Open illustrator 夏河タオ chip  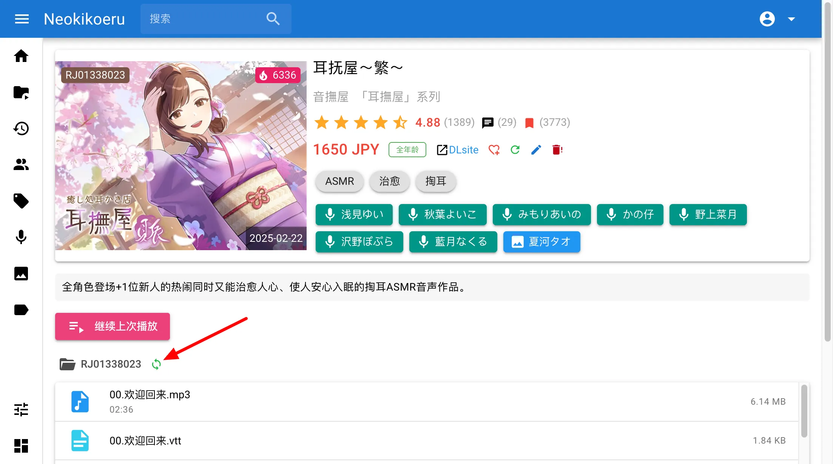[542, 242]
